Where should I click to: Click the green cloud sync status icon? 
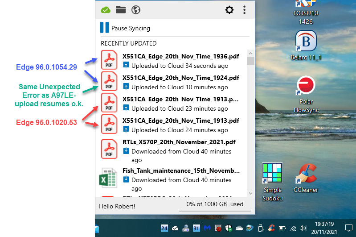click(x=106, y=10)
